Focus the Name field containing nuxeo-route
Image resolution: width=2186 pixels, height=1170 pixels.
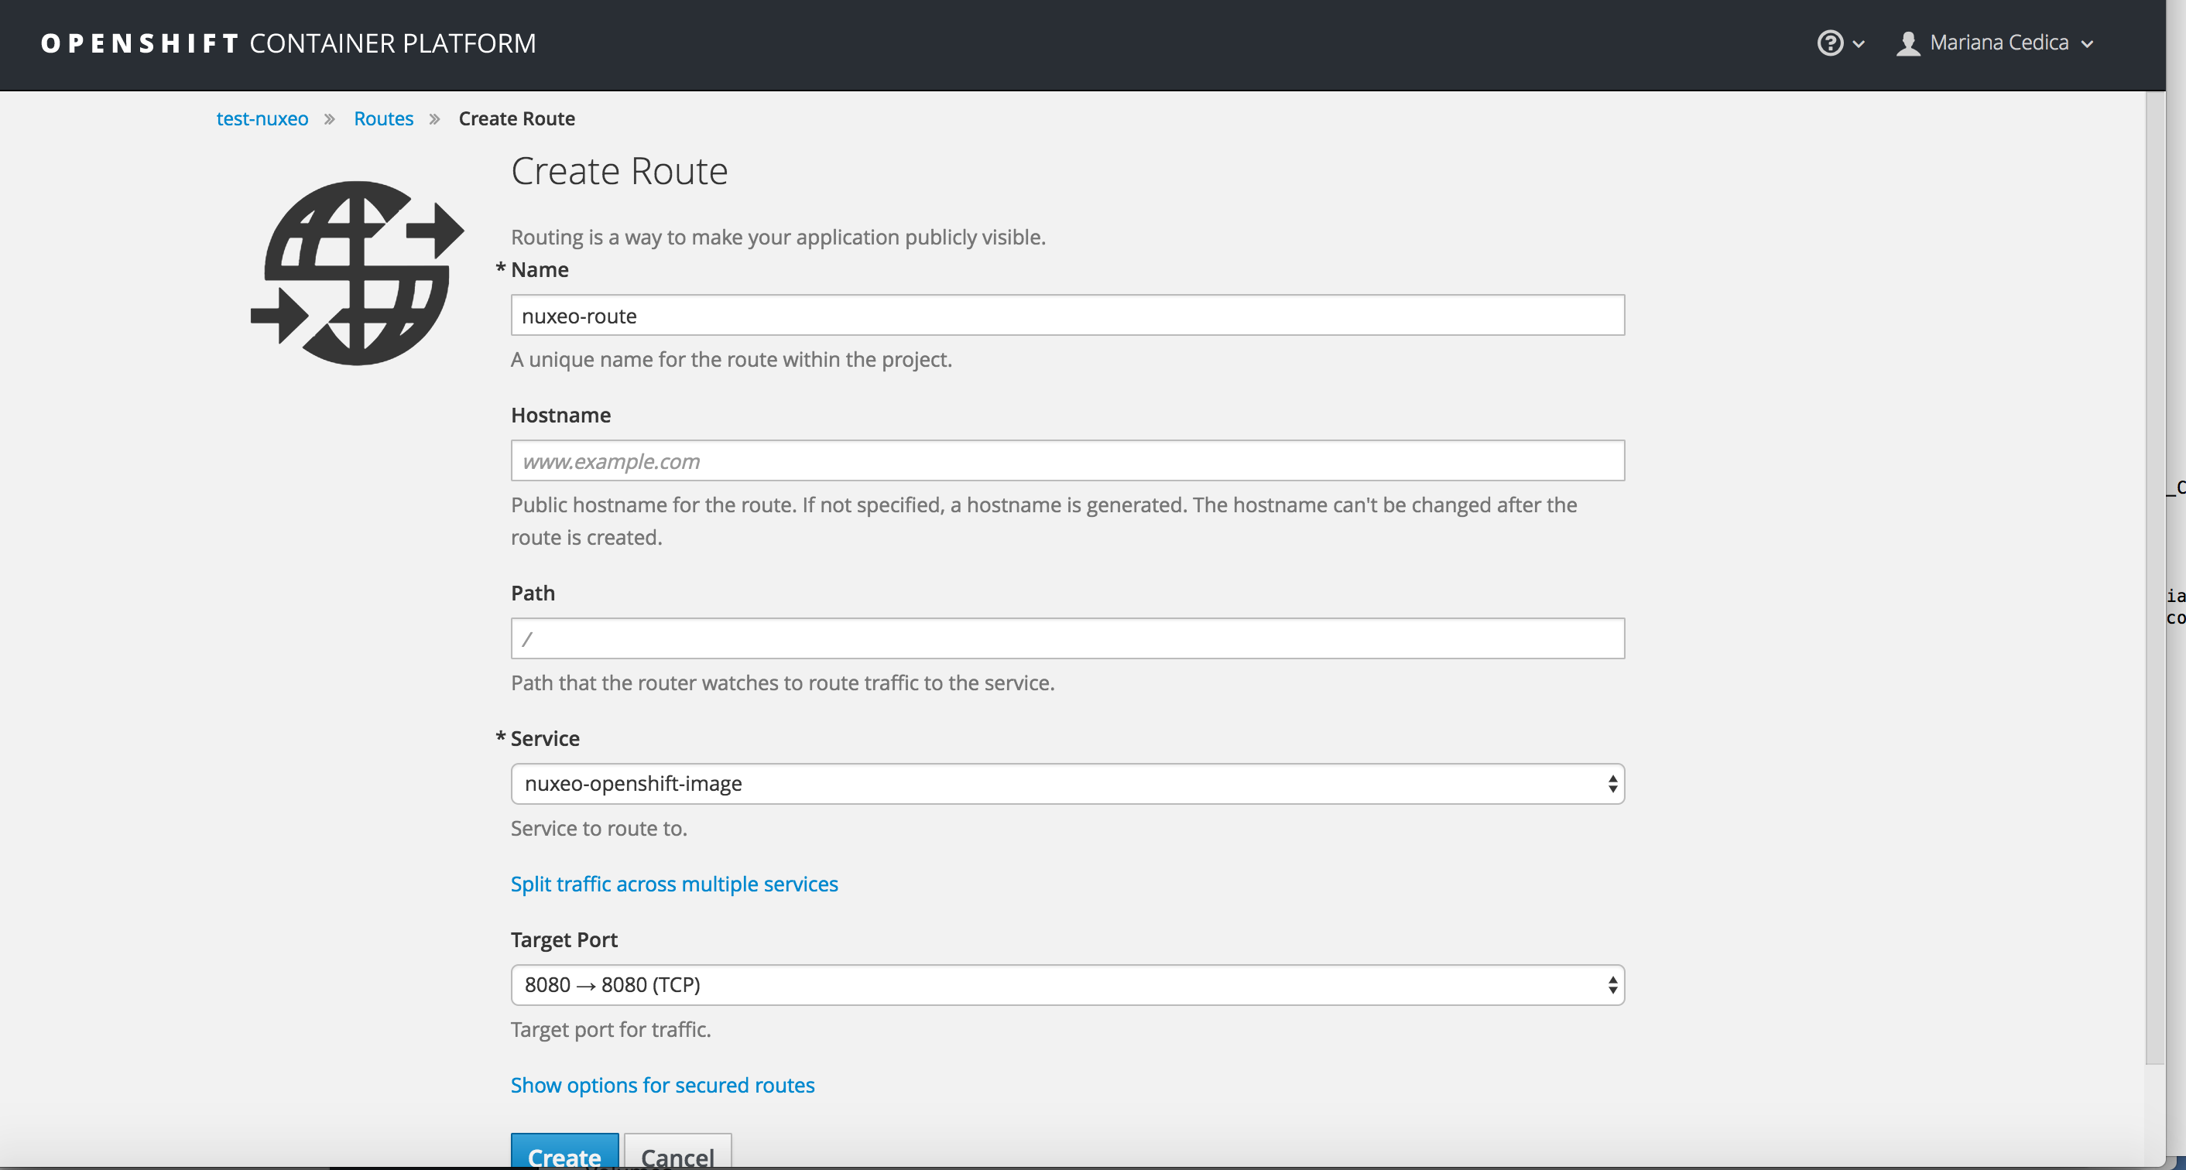pyautogui.click(x=1067, y=316)
